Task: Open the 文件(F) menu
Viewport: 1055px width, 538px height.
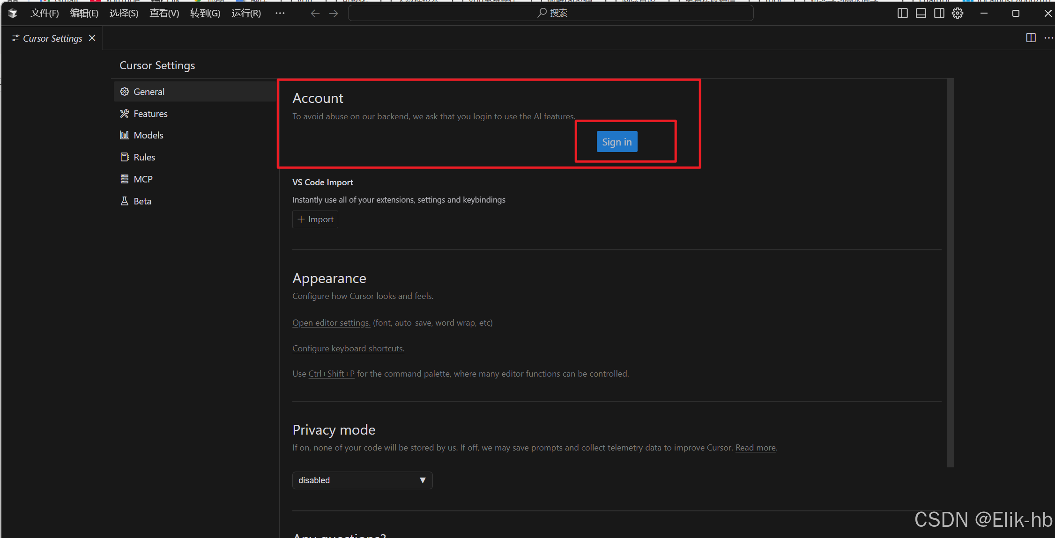Action: tap(45, 13)
